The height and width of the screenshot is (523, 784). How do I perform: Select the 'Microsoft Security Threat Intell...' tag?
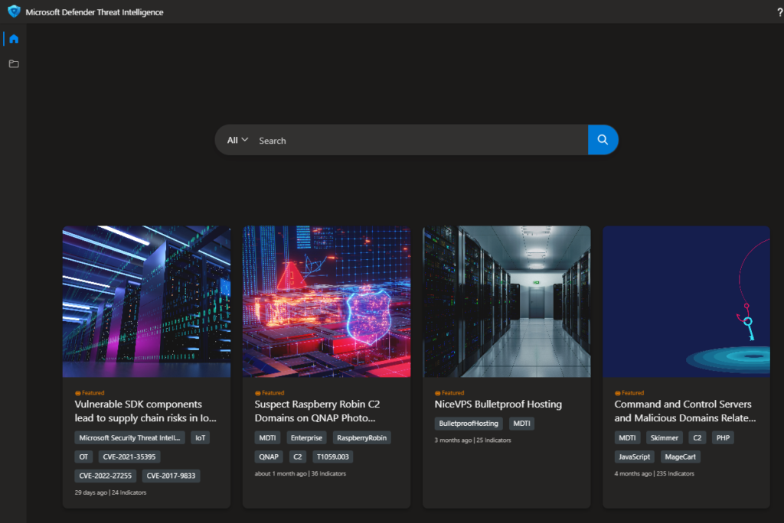[x=129, y=437]
